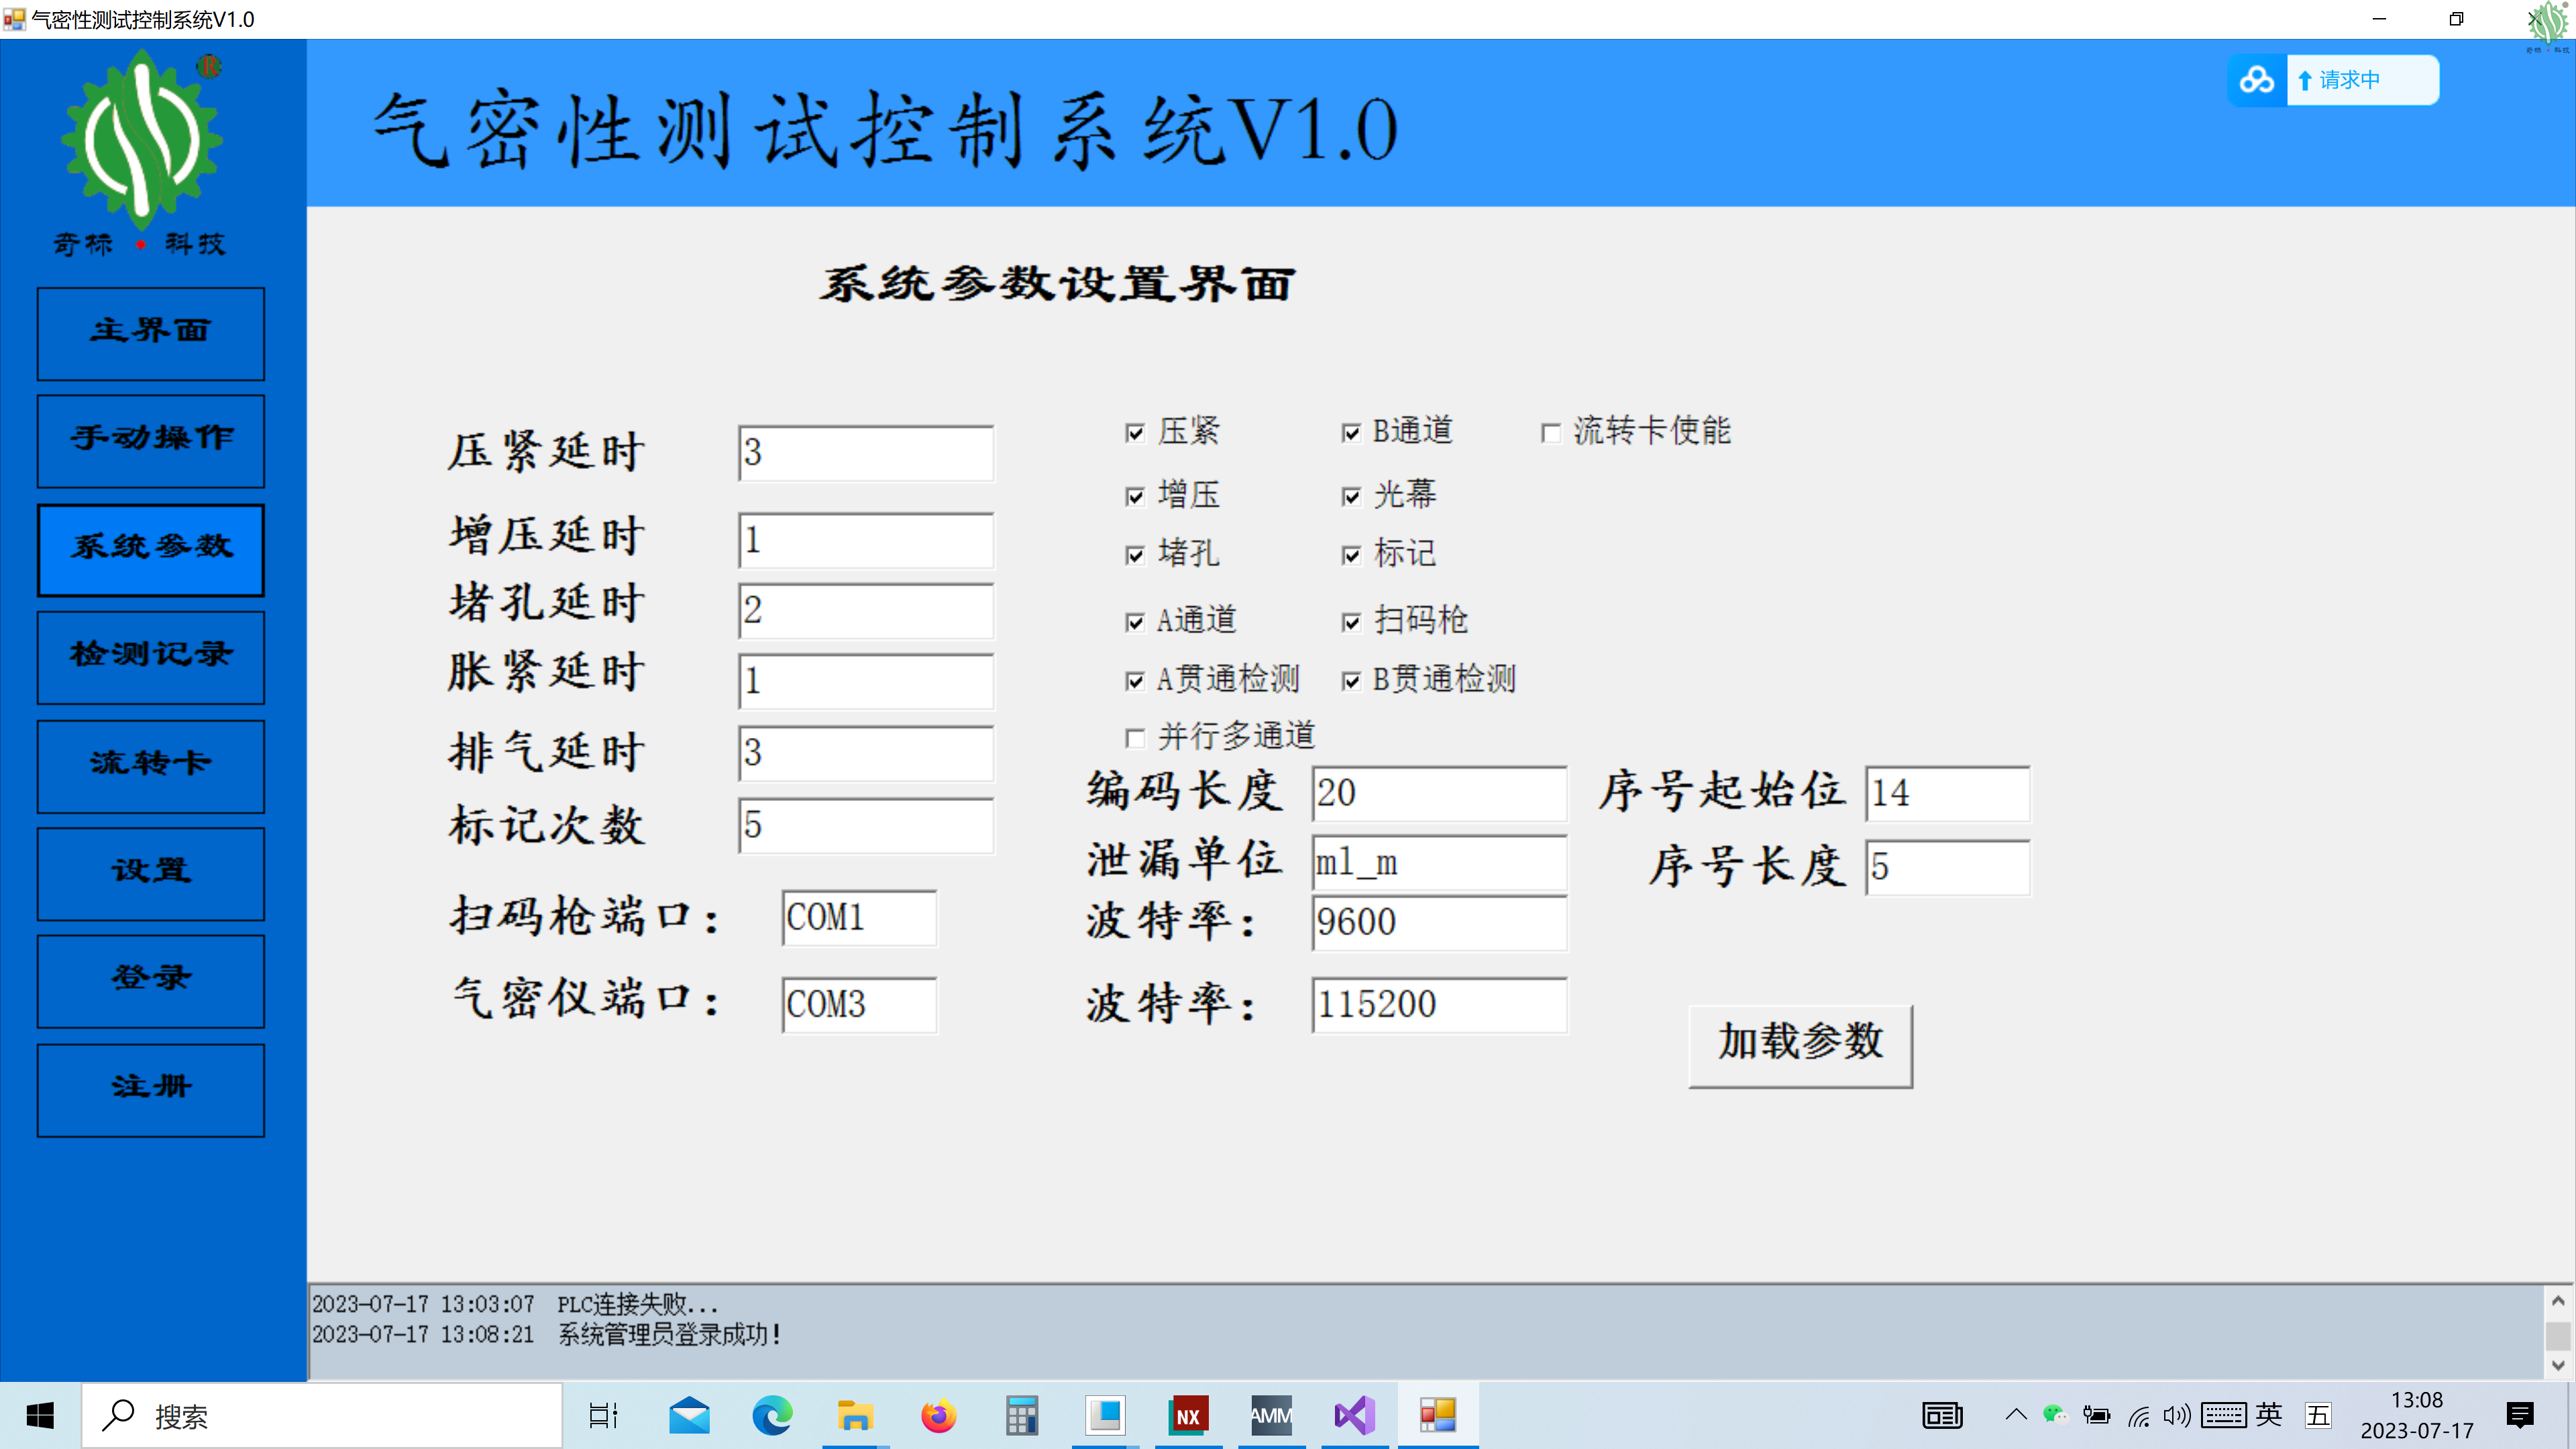Open Microsoft Edge from the taskbar

(x=772, y=1415)
